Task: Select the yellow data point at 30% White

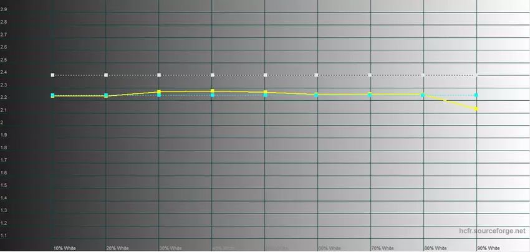Action: point(159,91)
